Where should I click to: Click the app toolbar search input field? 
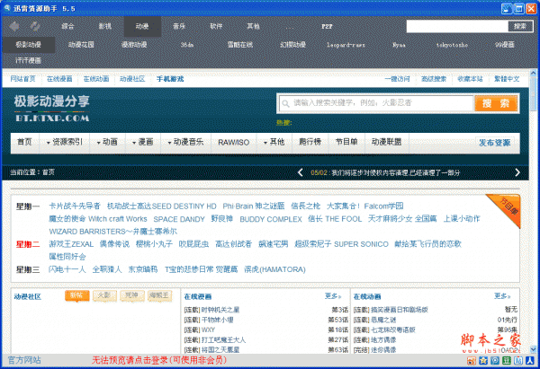coord(457,26)
